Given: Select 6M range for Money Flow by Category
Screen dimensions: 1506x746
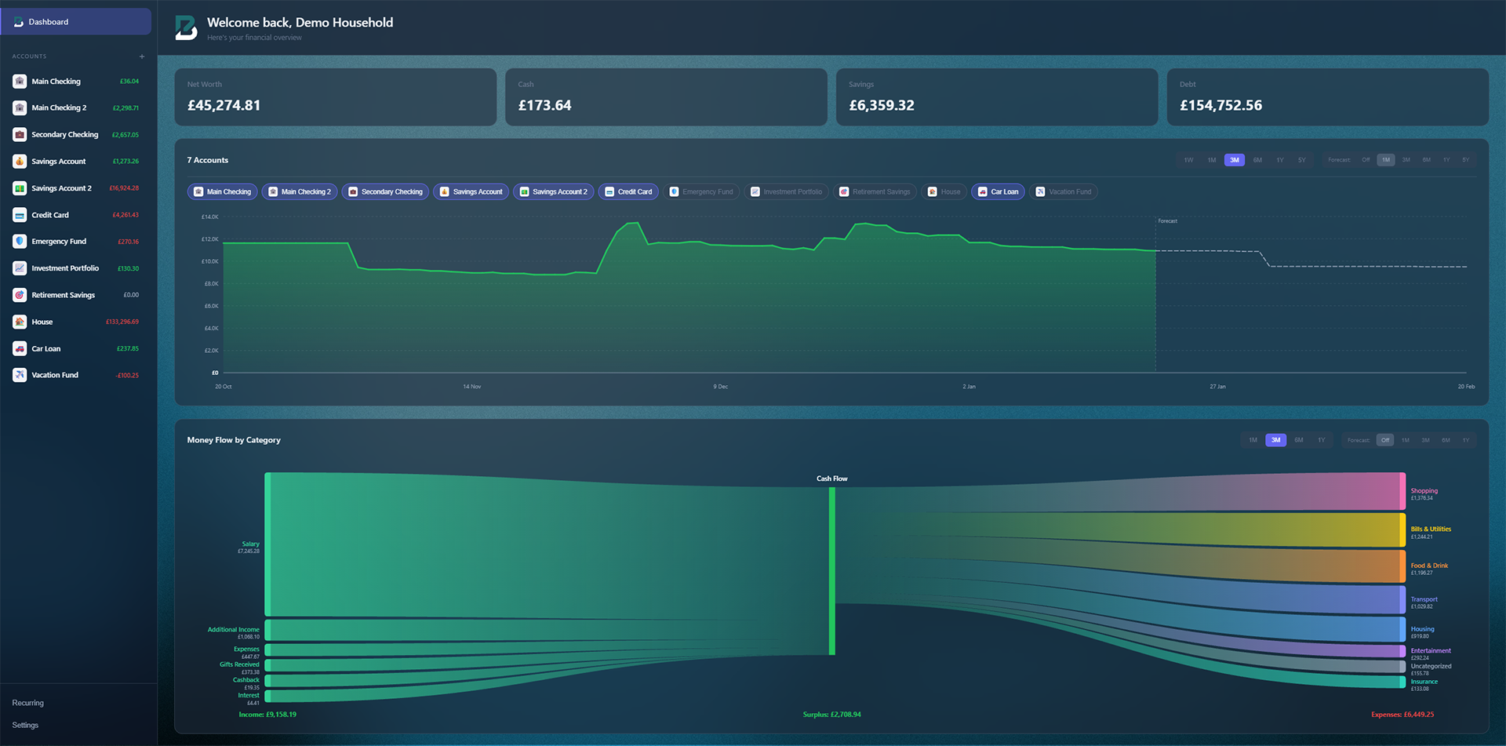Looking at the screenshot, I should point(1298,440).
